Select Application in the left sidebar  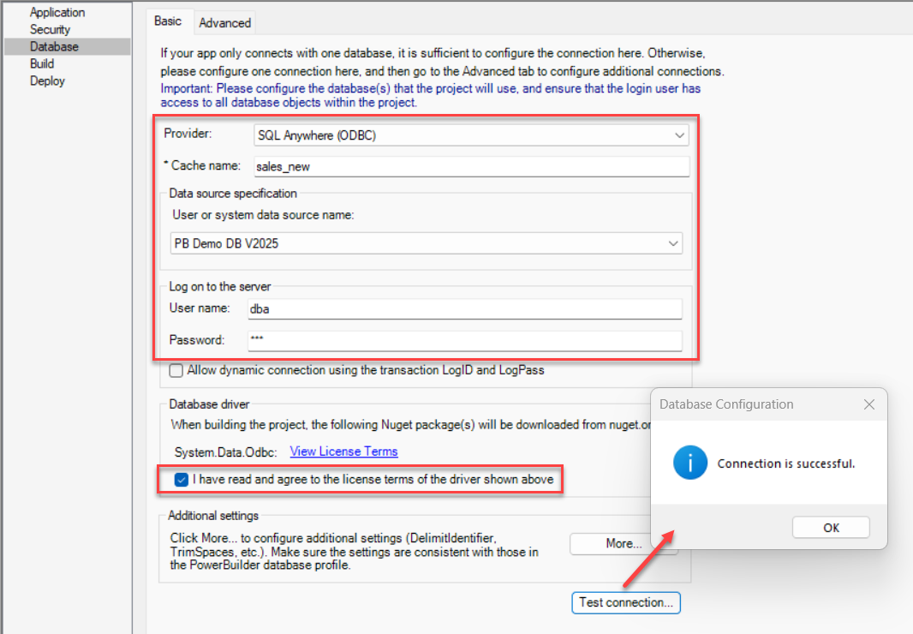57,12
